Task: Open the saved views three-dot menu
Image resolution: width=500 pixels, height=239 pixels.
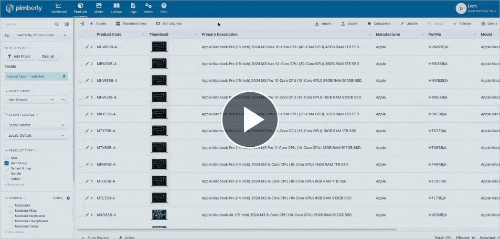Action: 63,100
